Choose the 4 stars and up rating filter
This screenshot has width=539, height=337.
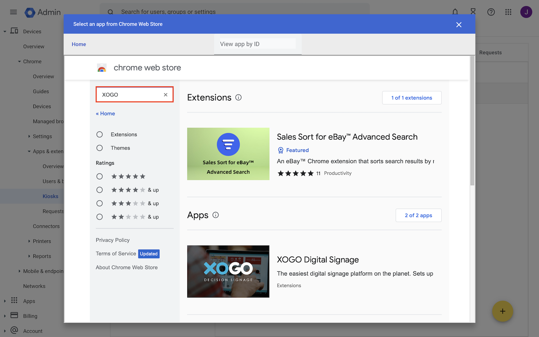pos(100,190)
